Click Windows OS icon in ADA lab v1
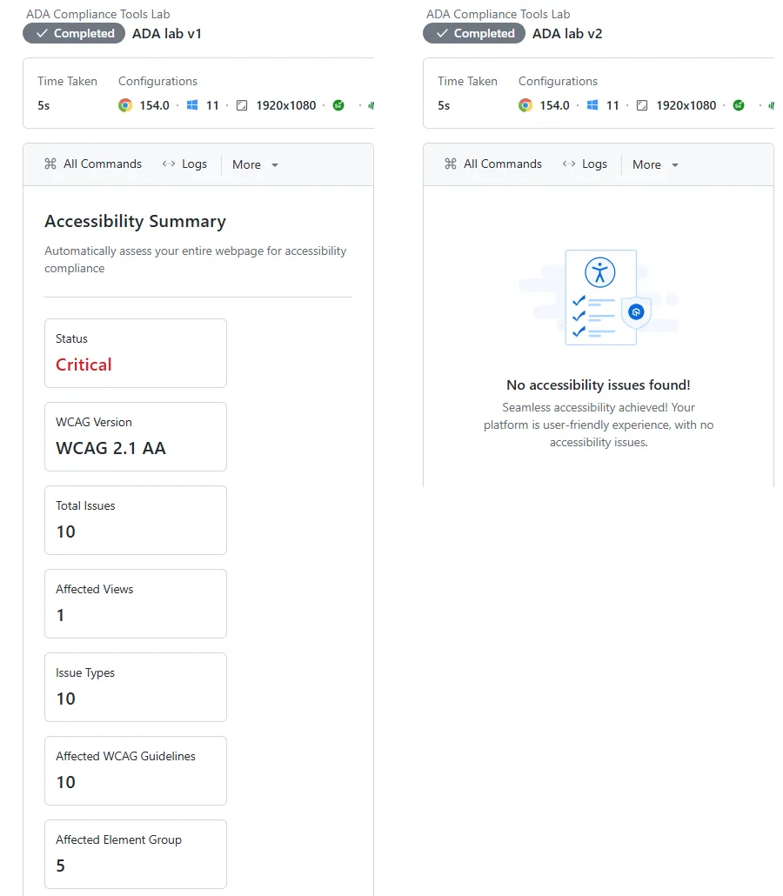Viewport: 783px width, 896px height. coord(192,105)
